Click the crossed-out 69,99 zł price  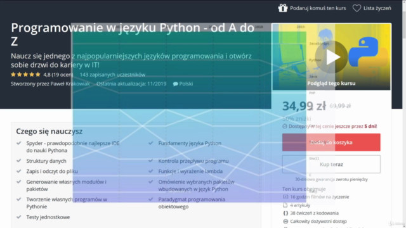tap(340, 106)
